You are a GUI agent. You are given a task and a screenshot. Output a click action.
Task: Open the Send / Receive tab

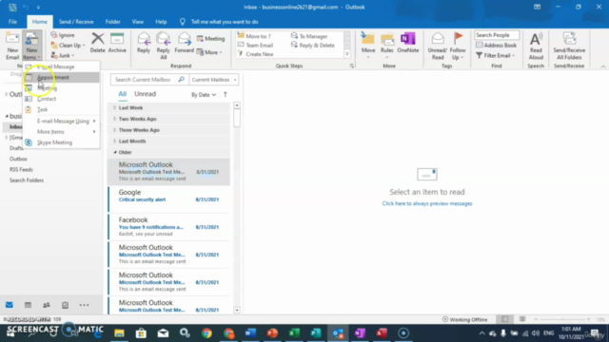pos(76,22)
